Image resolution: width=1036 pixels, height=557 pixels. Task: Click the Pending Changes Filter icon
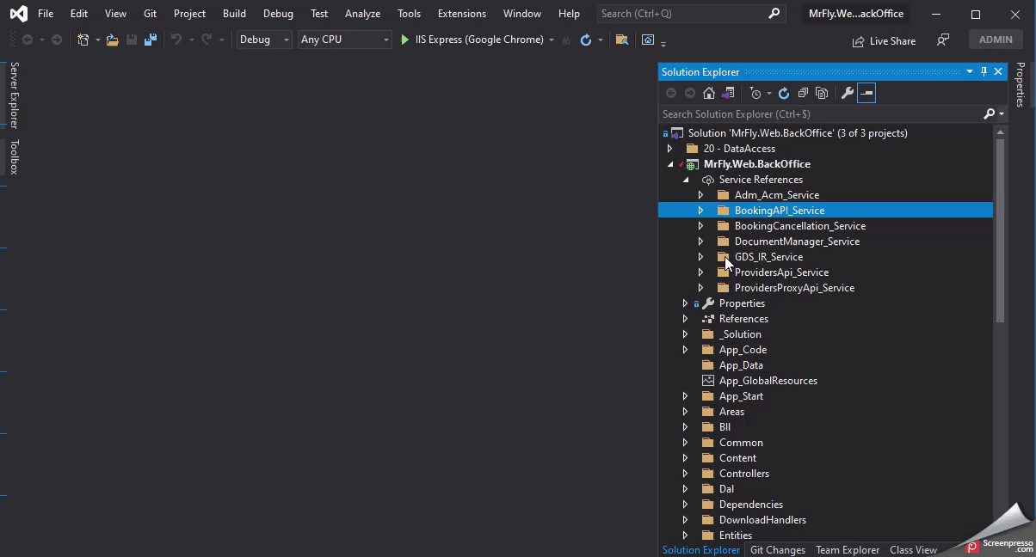[x=755, y=93]
